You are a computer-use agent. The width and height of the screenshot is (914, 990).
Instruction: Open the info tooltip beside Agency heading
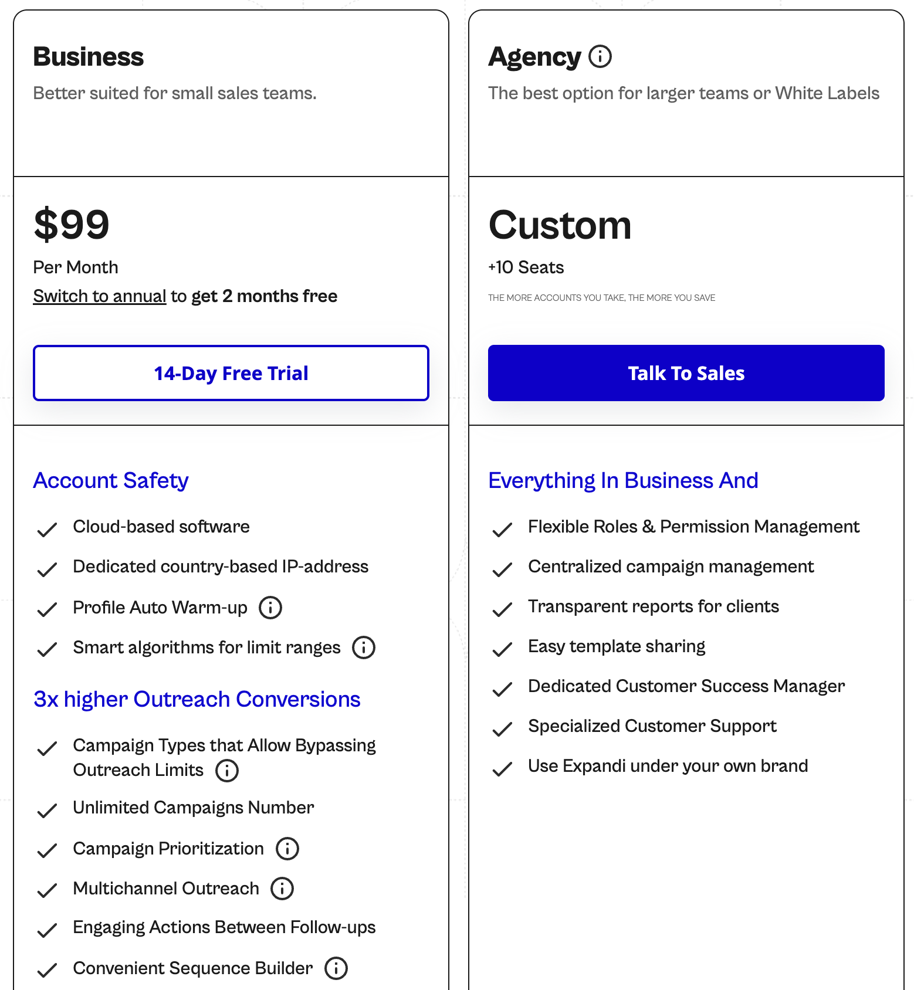pos(600,57)
